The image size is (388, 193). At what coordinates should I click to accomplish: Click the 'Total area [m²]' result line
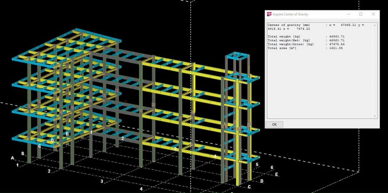283,48
